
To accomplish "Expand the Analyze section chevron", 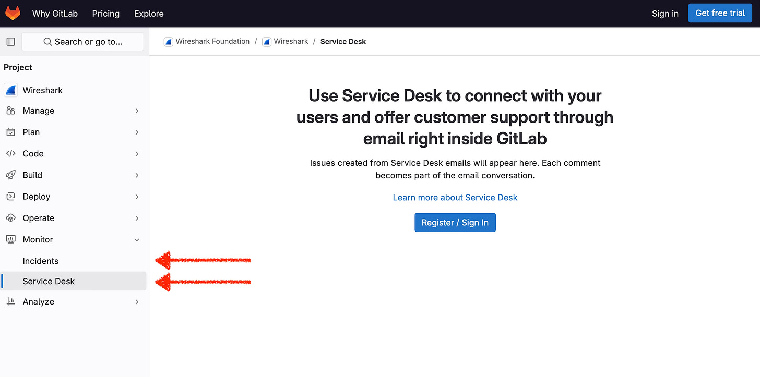I will point(137,301).
